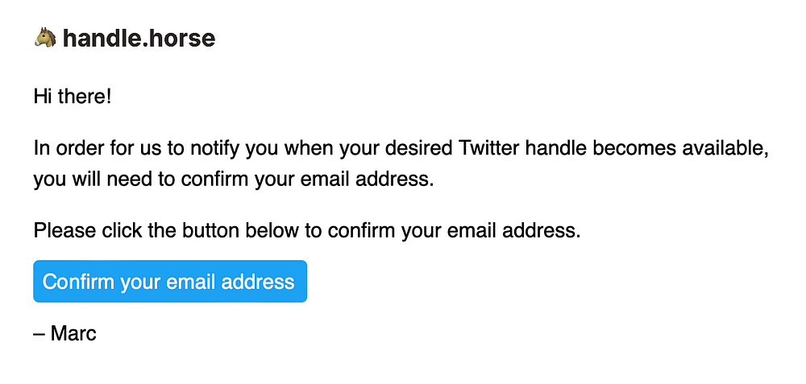Click the word 'available' ending the first line

725,149
